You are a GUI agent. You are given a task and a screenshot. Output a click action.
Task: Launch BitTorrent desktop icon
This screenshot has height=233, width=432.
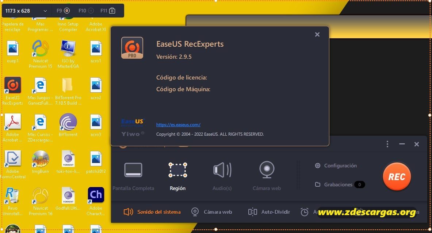click(68, 125)
